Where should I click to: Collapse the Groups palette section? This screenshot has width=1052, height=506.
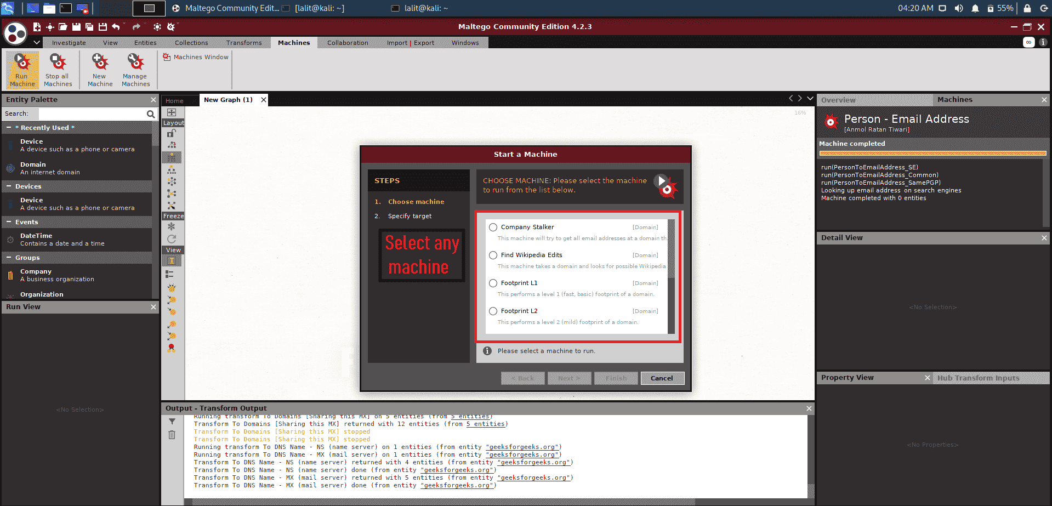coord(9,258)
